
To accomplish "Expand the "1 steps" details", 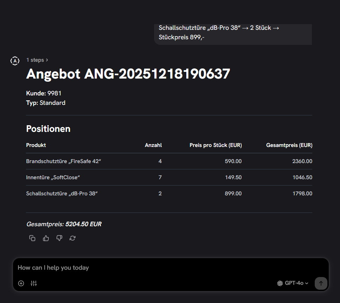I will click(37, 60).
